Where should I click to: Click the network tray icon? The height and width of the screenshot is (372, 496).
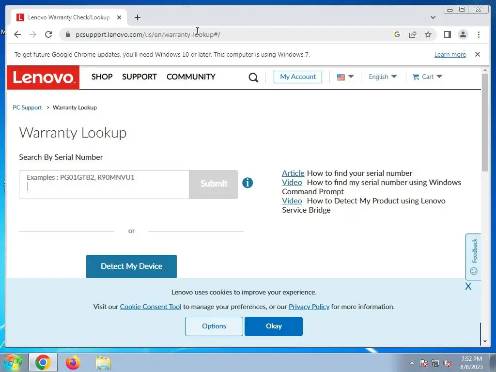click(x=435, y=363)
